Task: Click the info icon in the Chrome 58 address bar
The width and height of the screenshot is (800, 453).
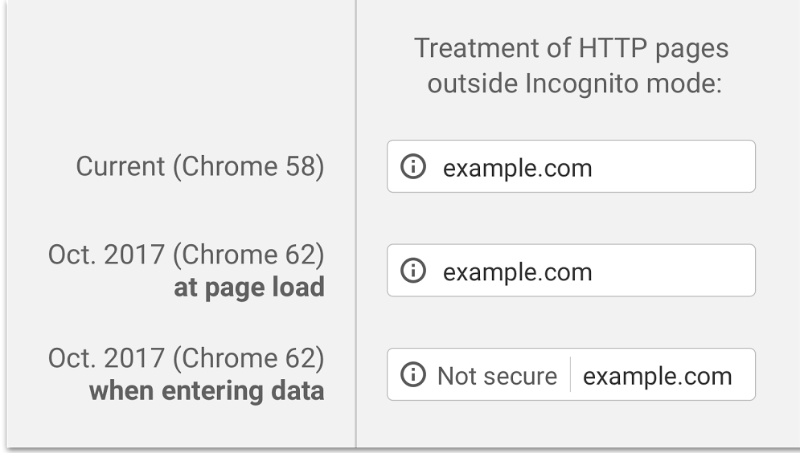Action: tap(412, 166)
